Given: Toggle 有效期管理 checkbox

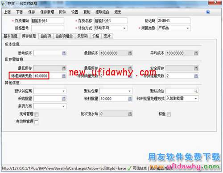Looking at the screenshot, I should pos(37,122).
